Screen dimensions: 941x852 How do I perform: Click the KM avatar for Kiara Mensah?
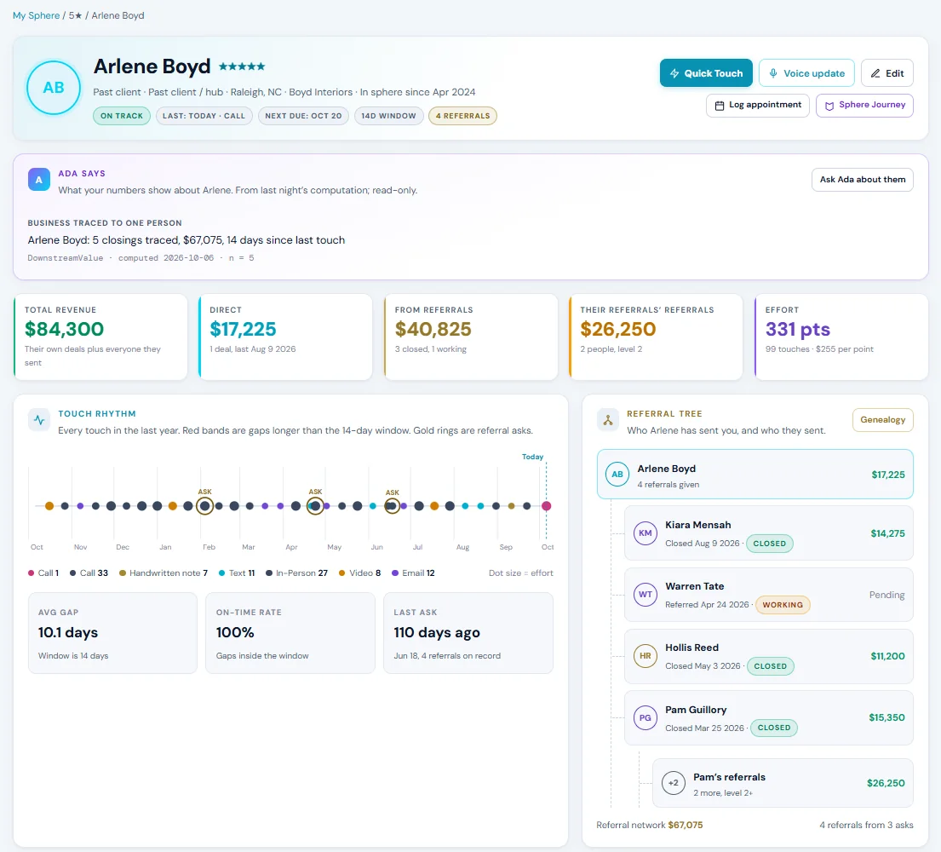646,533
